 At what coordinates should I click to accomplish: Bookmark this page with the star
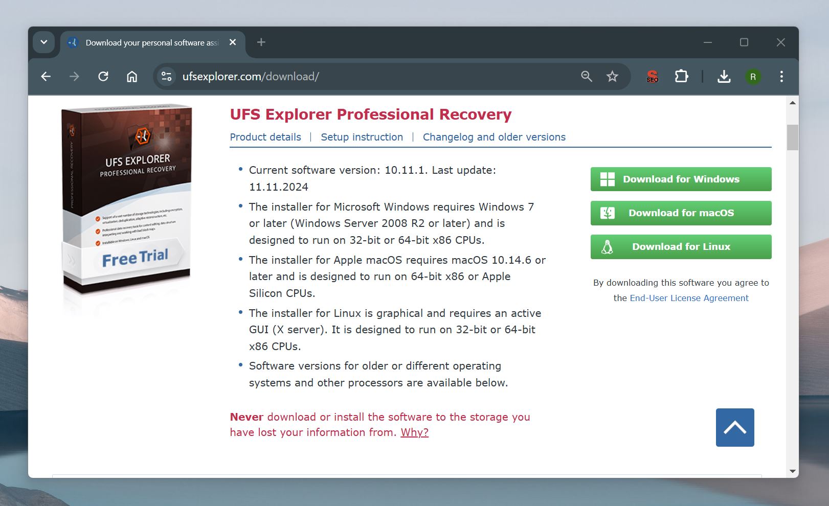click(612, 77)
